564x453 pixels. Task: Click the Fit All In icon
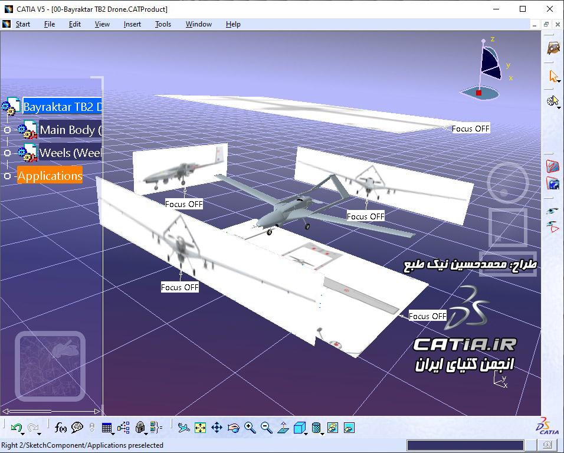coord(201,428)
